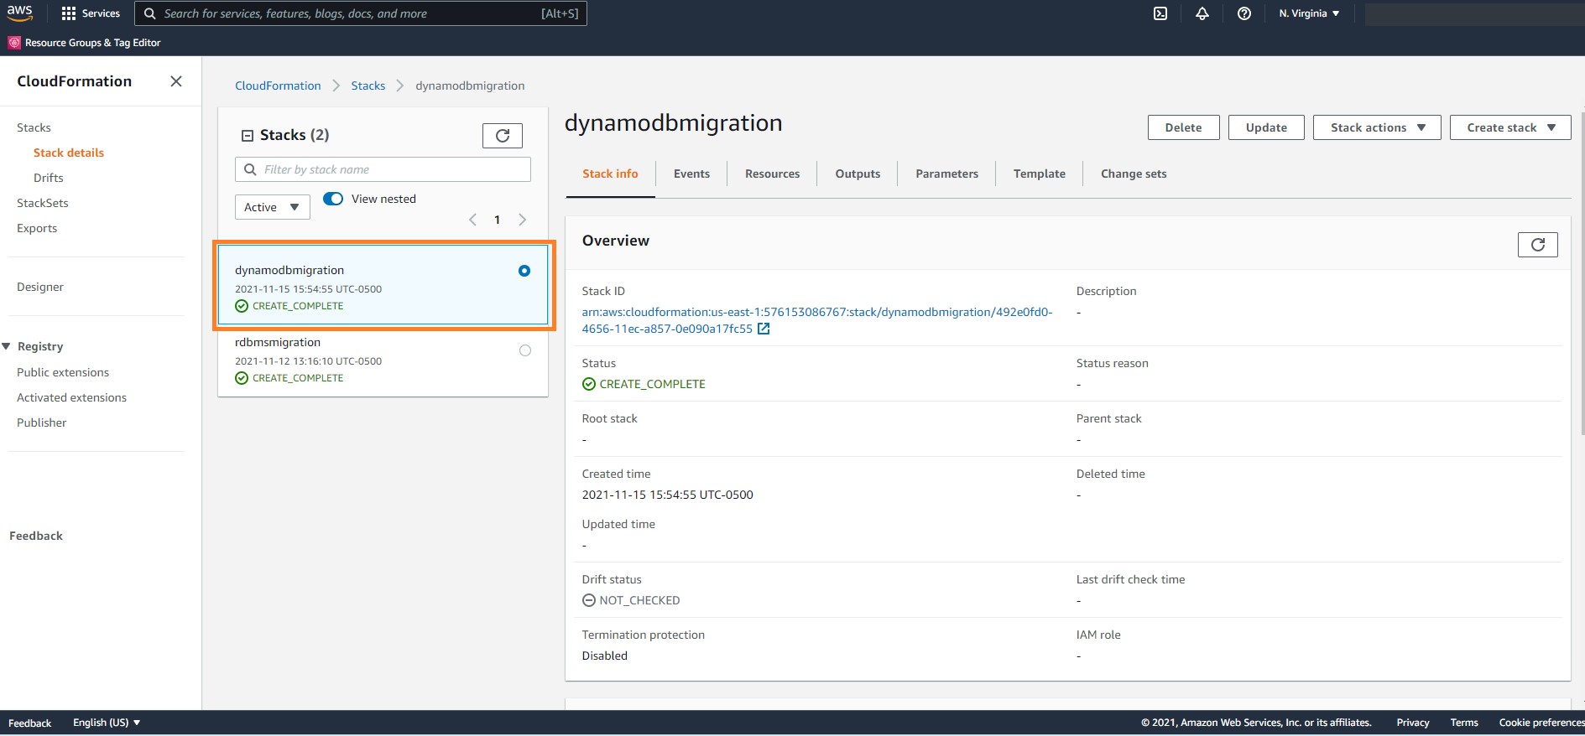Go to previous page of stacks
The image size is (1585, 736).
[472, 220]
